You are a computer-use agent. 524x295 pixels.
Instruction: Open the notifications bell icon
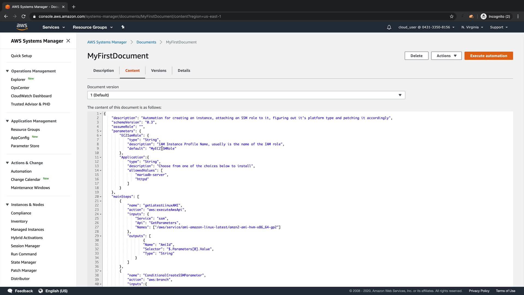389,27
